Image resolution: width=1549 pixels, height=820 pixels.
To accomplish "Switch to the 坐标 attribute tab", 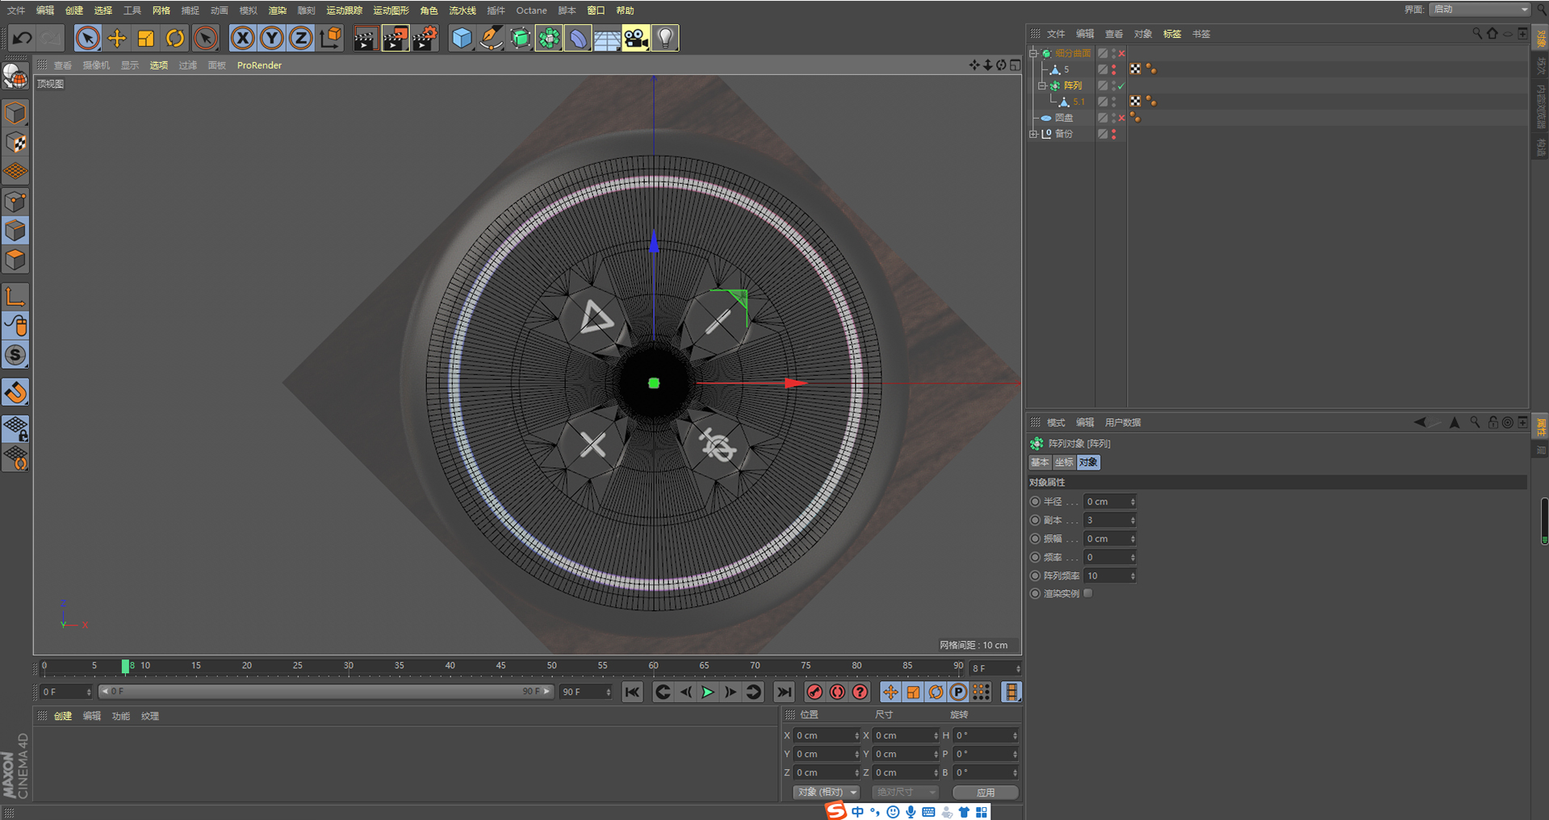I will pyautogui.click(x=1064, y=462).
